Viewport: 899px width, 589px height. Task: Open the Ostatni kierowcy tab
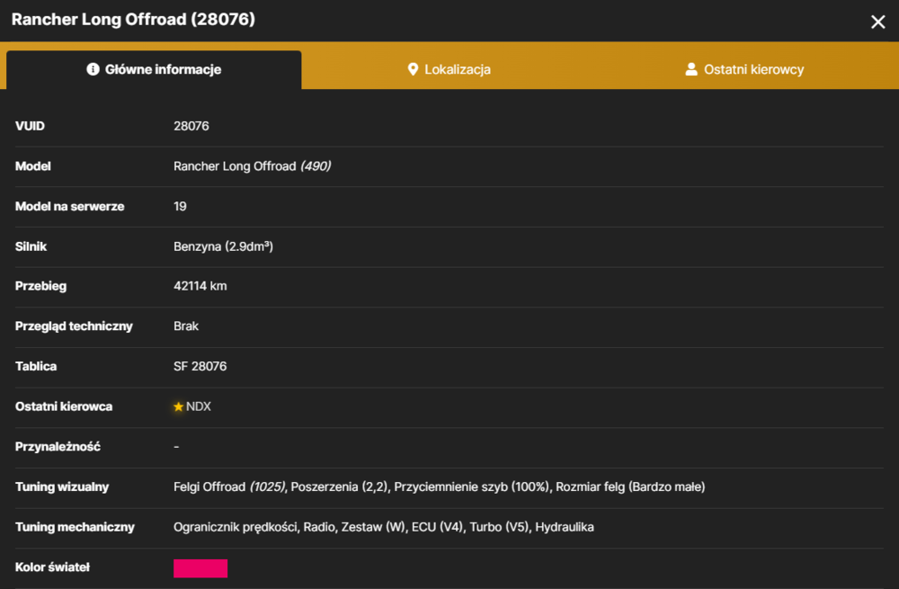[x=744, y=69]
